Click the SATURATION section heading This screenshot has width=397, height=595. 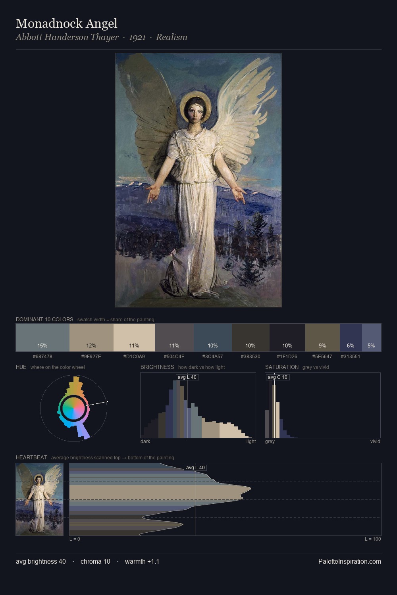coord(282,367)
